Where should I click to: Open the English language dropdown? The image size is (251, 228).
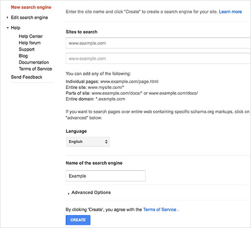[88, 142]
